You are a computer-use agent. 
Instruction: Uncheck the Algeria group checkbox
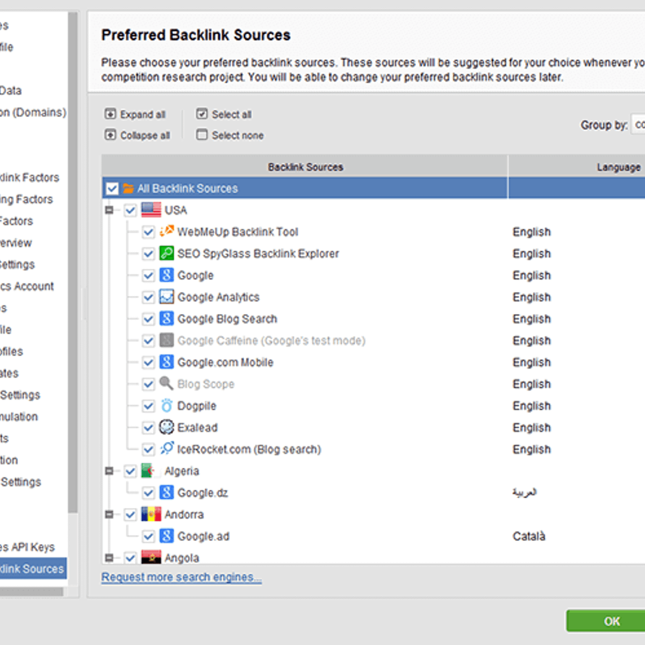pyautogui.click(x=130, y=471)
